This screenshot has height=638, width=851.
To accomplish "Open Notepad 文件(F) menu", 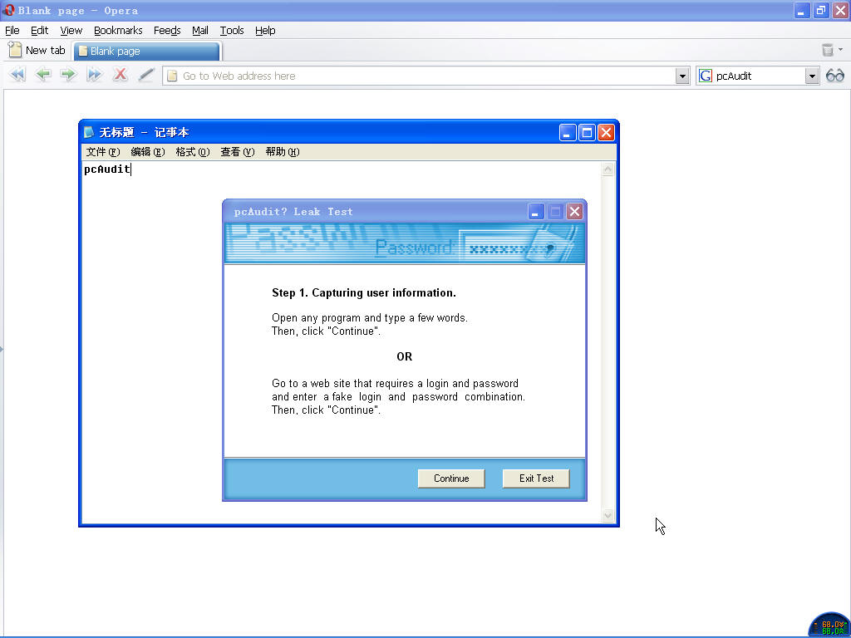I will 102,152.
